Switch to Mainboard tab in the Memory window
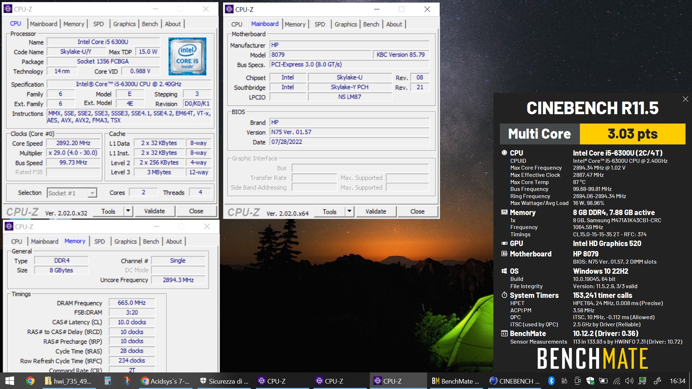692x389 pixels. pos(45,241)
